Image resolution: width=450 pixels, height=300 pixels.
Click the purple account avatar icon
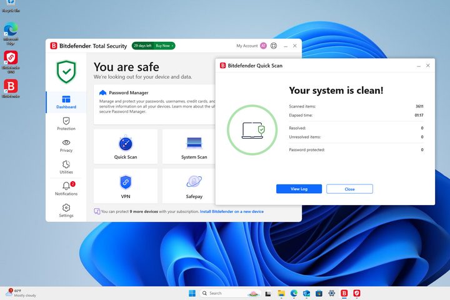[x=264, y=46]
